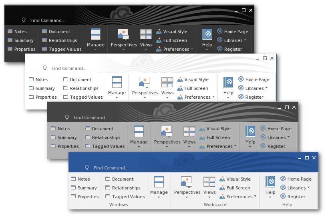Open Home Page in the blue-themed ribbon
Viewport: 326px width, 217px height.
[x=299, y=179]
